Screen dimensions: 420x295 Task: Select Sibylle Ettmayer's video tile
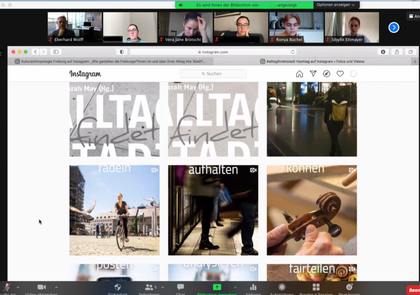click(352, 27)
